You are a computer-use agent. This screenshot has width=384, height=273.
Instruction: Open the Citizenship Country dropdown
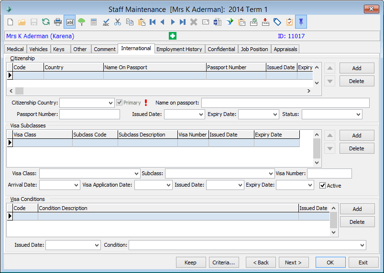pyautogui.click(x=110, y=103)
